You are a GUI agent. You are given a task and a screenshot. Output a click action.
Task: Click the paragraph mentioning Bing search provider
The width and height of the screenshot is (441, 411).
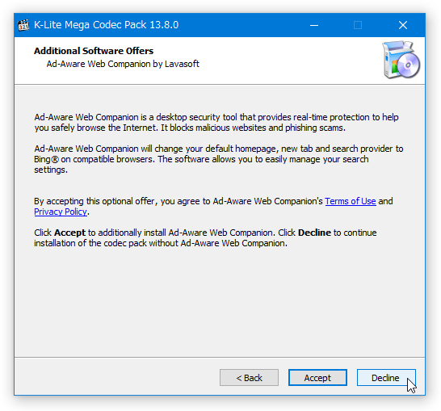click(219, 159)
